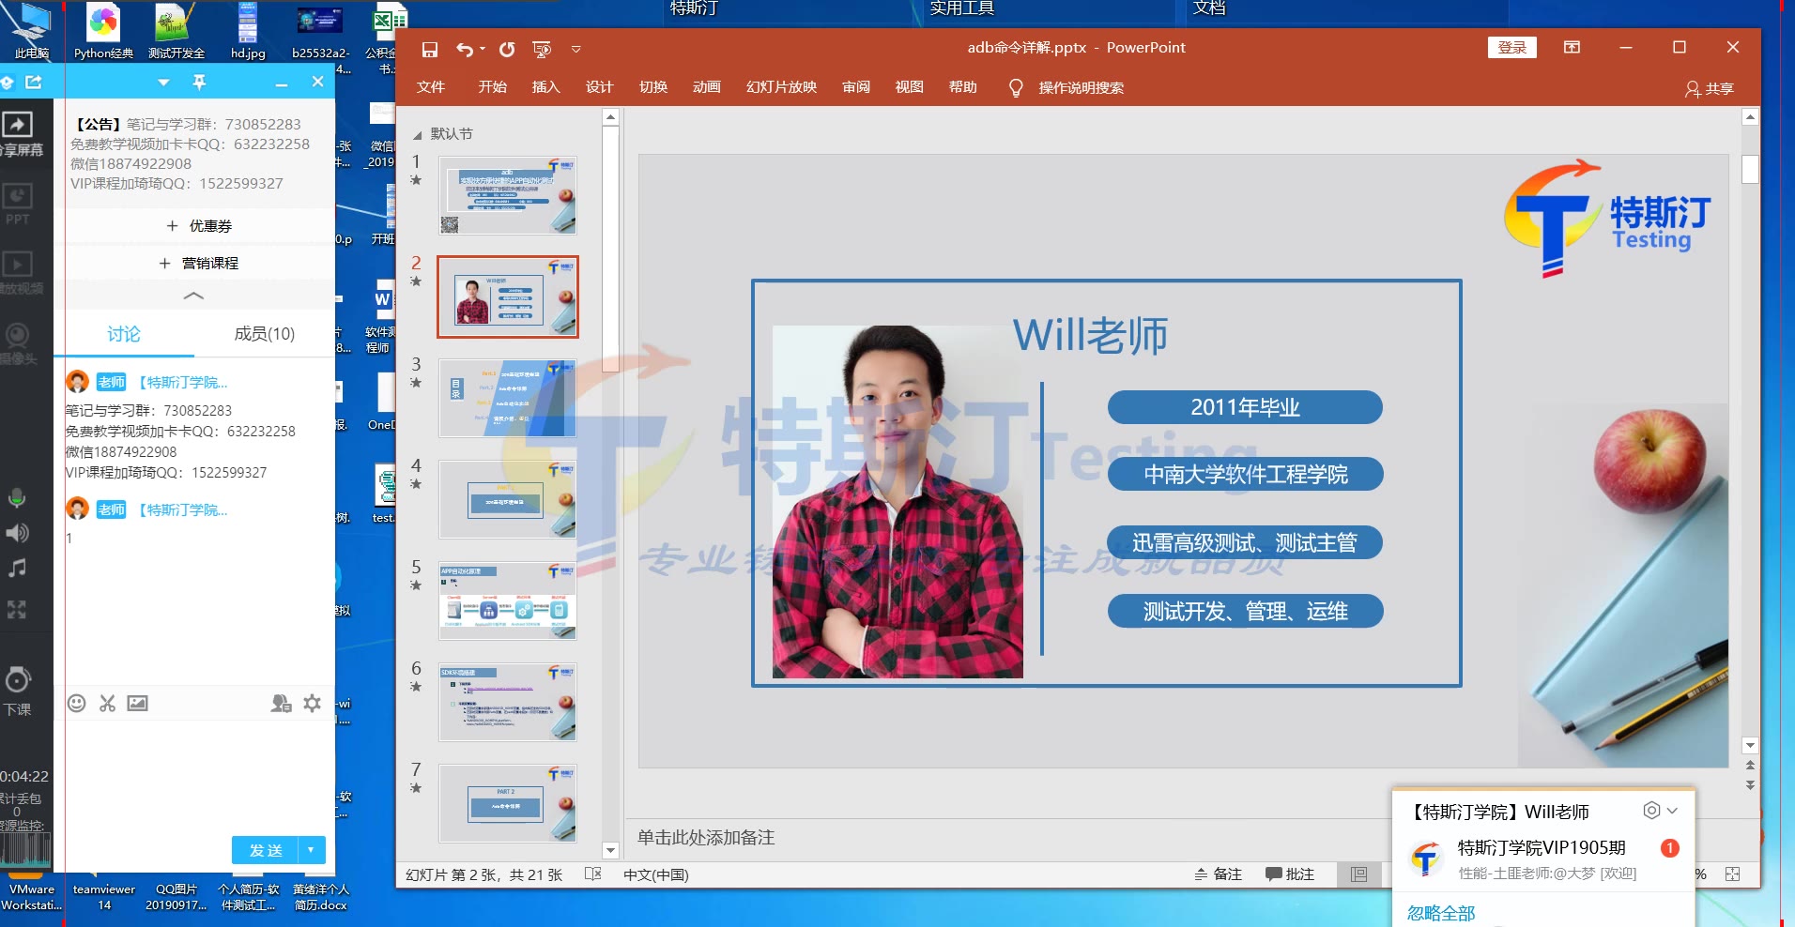The width and height of the screenshot is (1795, 927).
Task: Click the + 优惠券 button
Action: (x=199, y=226)
